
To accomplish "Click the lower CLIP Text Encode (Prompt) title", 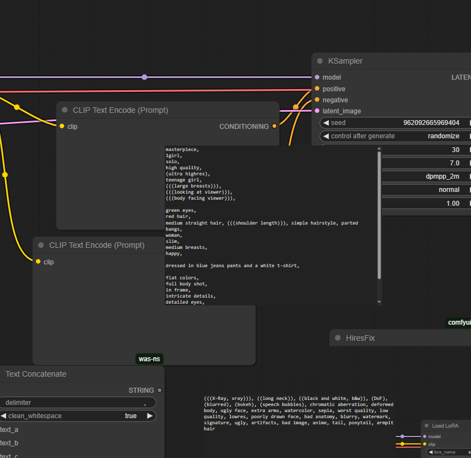I will tap(97, 245).
